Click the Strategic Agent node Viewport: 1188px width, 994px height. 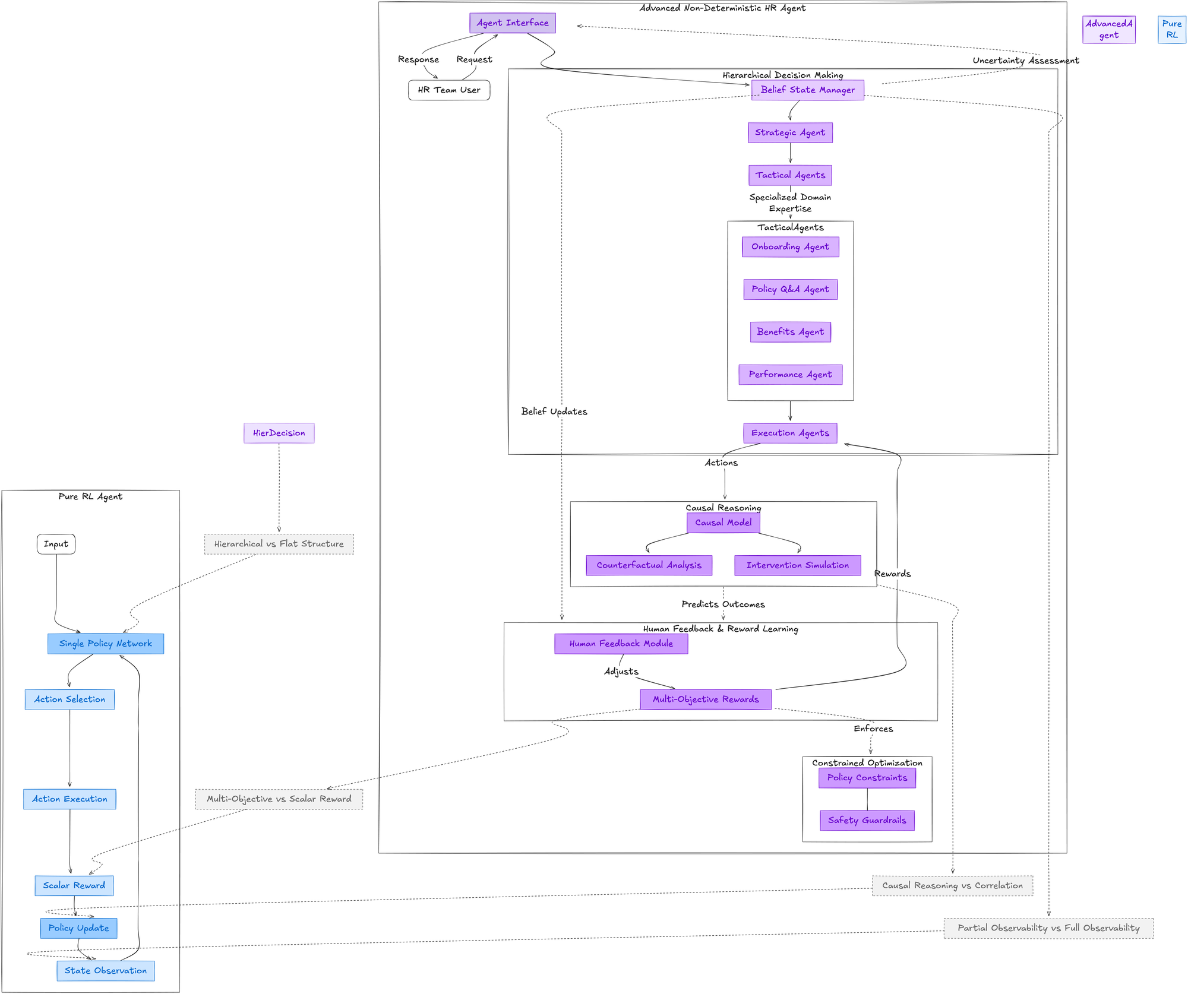[790, 133]
